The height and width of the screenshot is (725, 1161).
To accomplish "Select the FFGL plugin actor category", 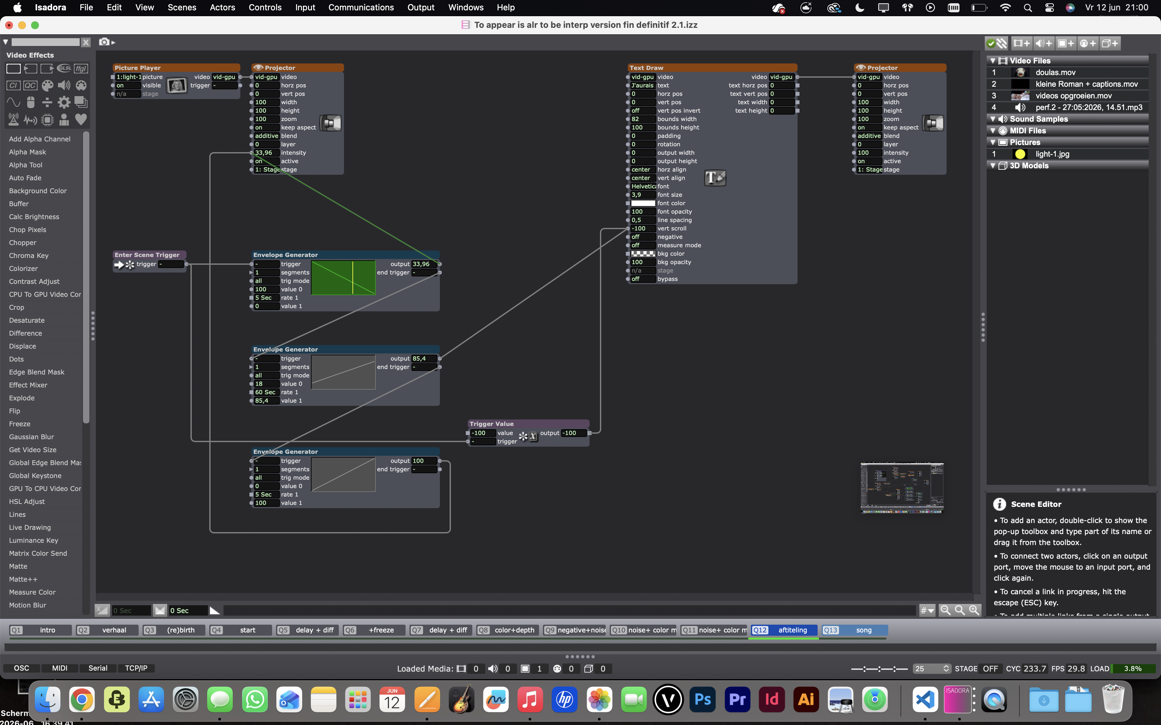I will point(81,69).
